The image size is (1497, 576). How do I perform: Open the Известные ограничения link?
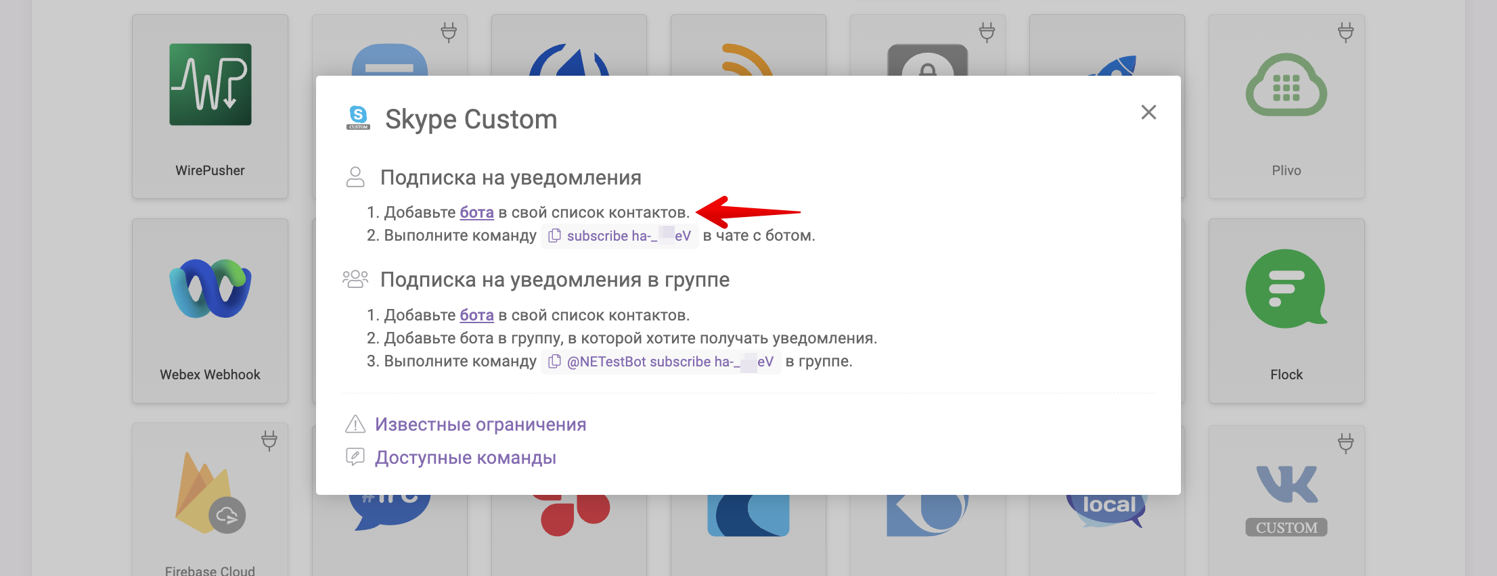481,425
